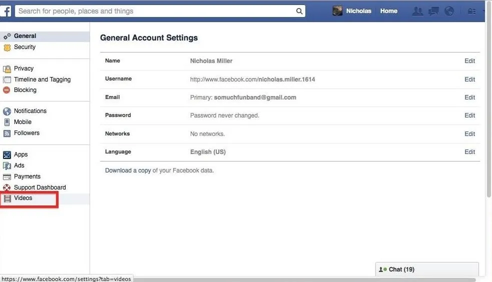Click the Ads icon in sidebar
The image size is (492, 282).
pyautogui.click(x=7, y=166)
